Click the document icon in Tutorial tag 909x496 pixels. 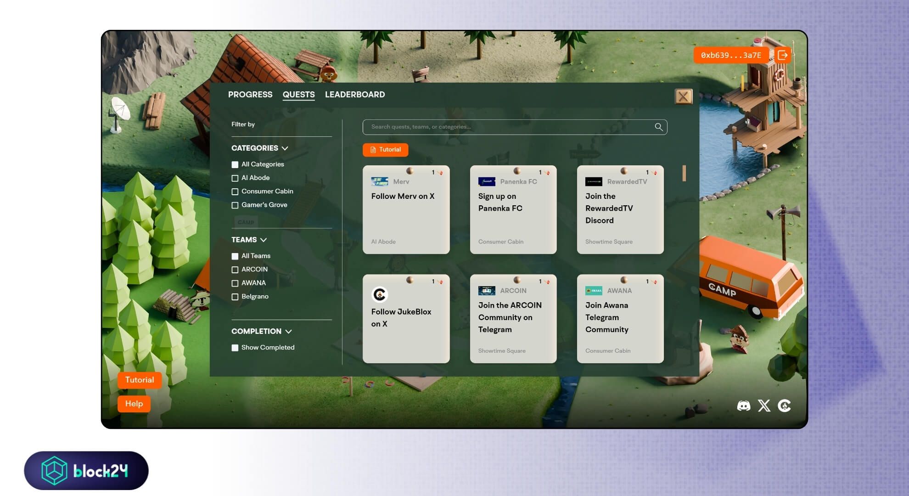[373, 150]
